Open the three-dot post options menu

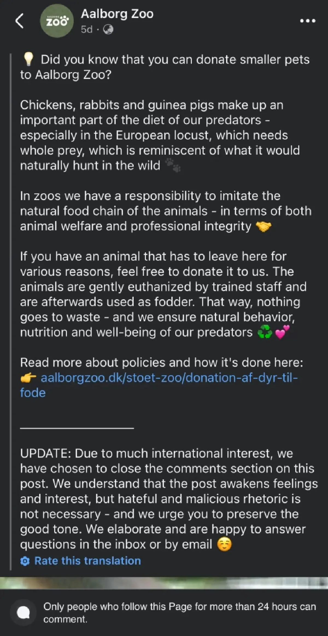[x=308, y=21]
